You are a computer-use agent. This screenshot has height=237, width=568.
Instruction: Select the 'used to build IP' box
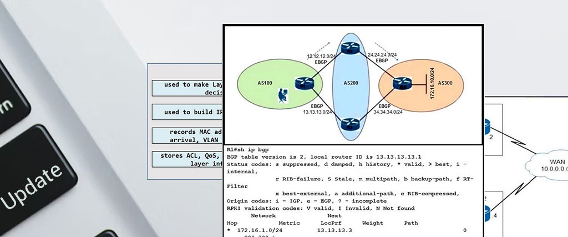point(186,112)
